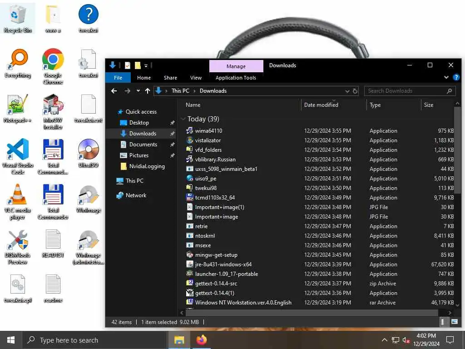This screenshot has height=349, width=465.
Task: Open the readme desktop file
Action: (x=53, y=289)
